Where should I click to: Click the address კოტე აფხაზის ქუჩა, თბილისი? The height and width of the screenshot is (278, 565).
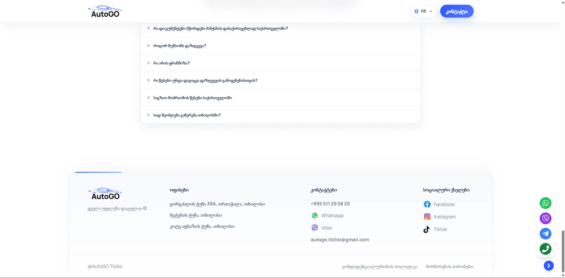[x=202, y=226]
